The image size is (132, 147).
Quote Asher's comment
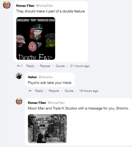69,91
